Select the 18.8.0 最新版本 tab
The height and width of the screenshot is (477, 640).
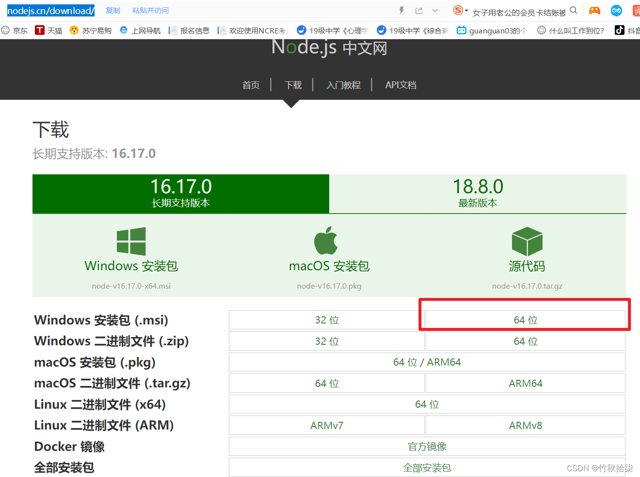click(478, 193)
